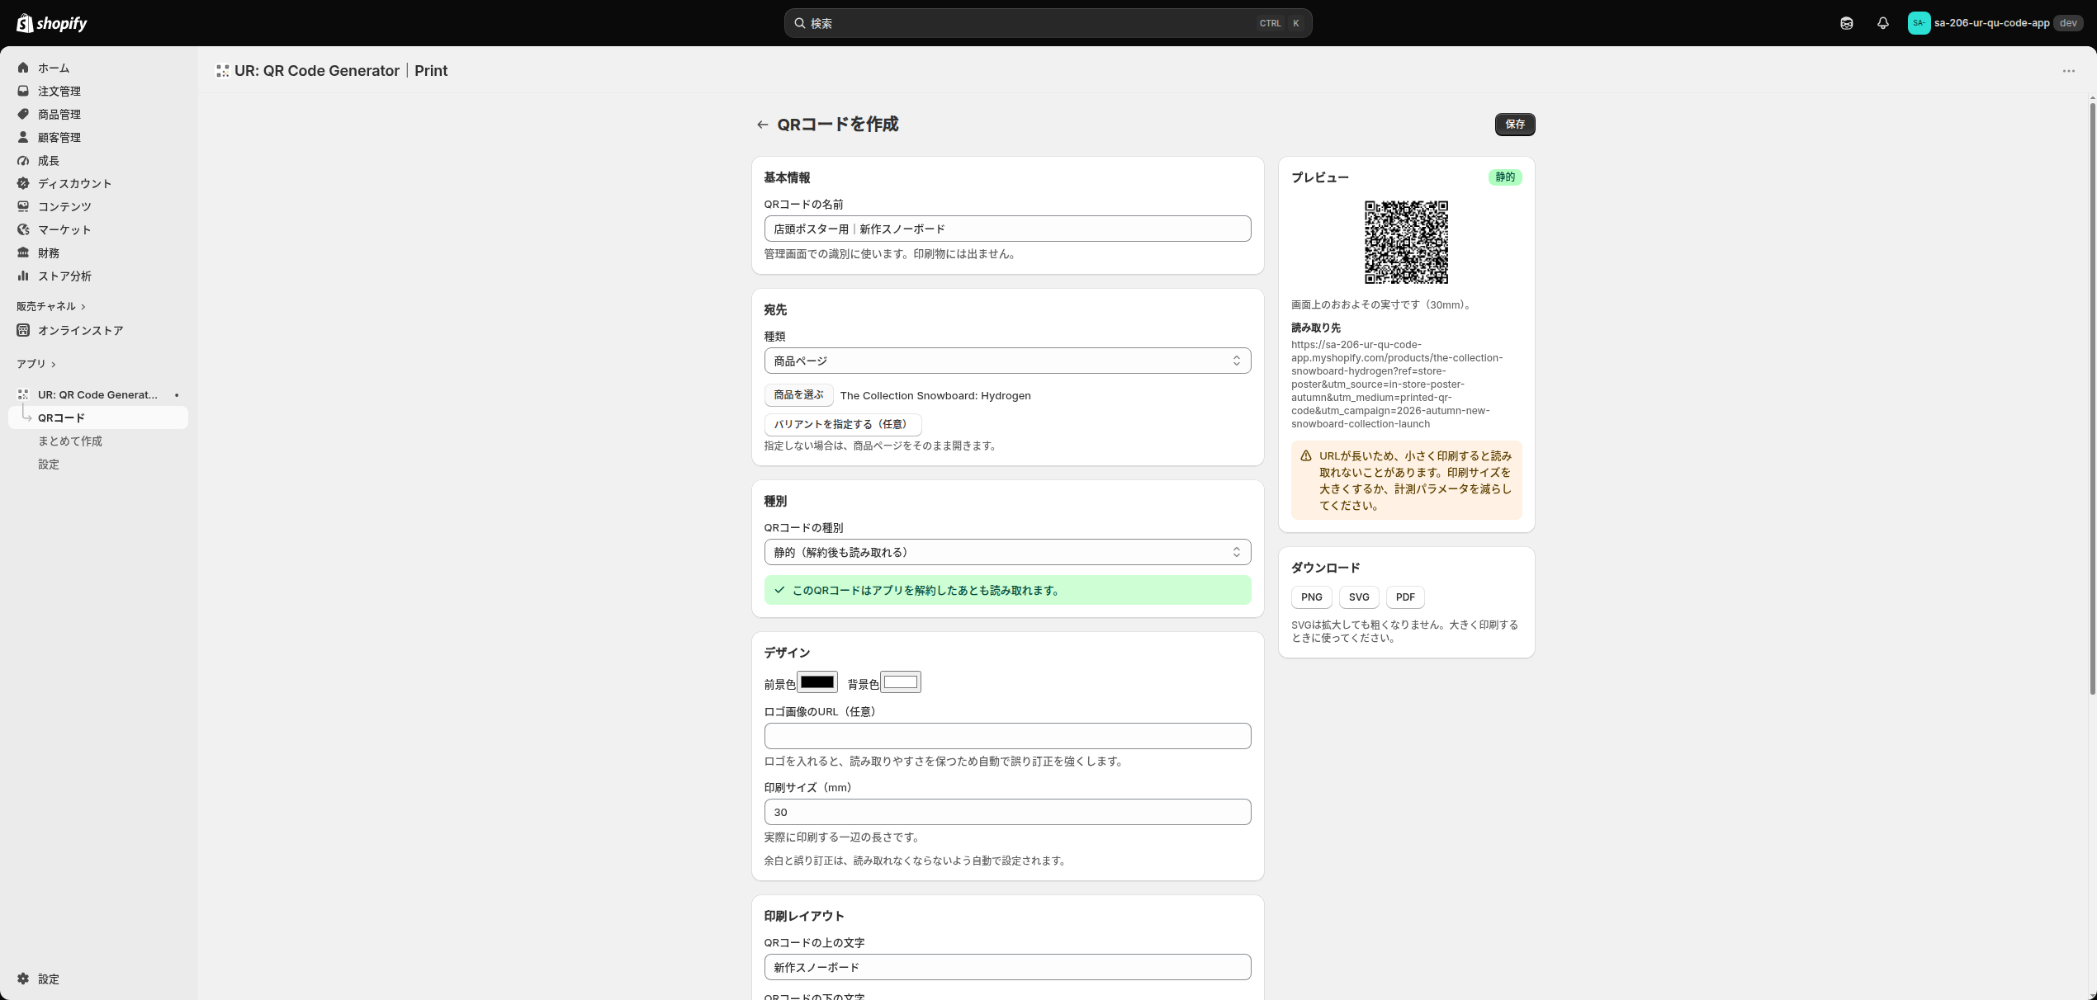Click the 読み取り先 URL text
Image resolution: width=2097 pixels, height=1000 pixels.
[x=1397, y=384]
